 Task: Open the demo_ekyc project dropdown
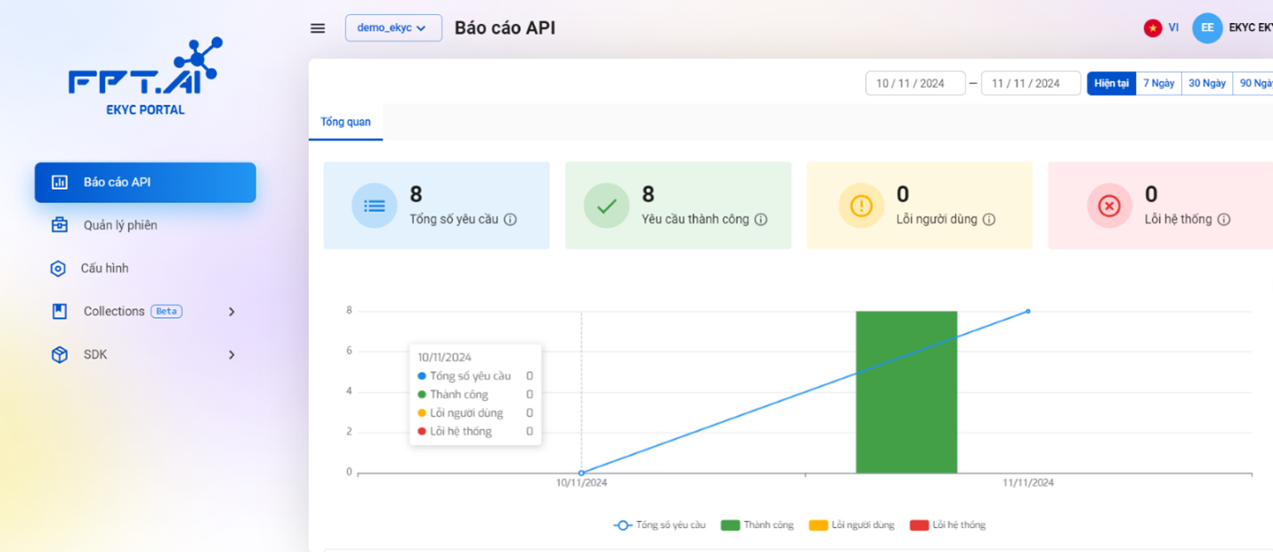(x=393, y=28)
